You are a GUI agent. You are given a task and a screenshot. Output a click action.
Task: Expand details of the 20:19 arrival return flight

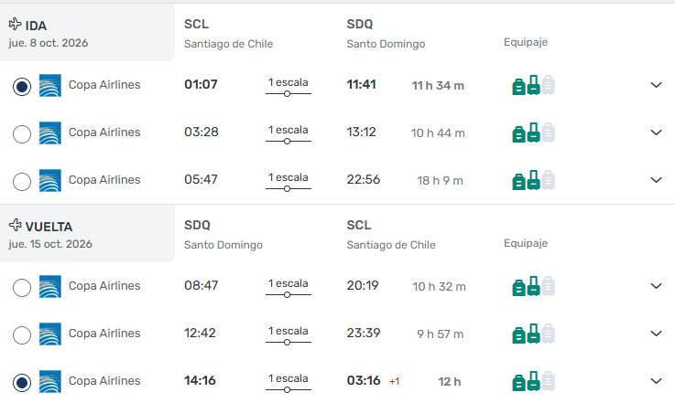656,286
